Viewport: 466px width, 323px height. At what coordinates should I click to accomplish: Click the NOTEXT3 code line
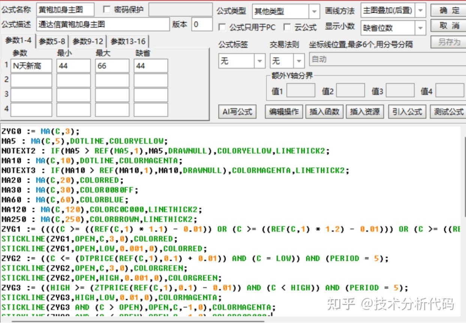coord(175,170)
